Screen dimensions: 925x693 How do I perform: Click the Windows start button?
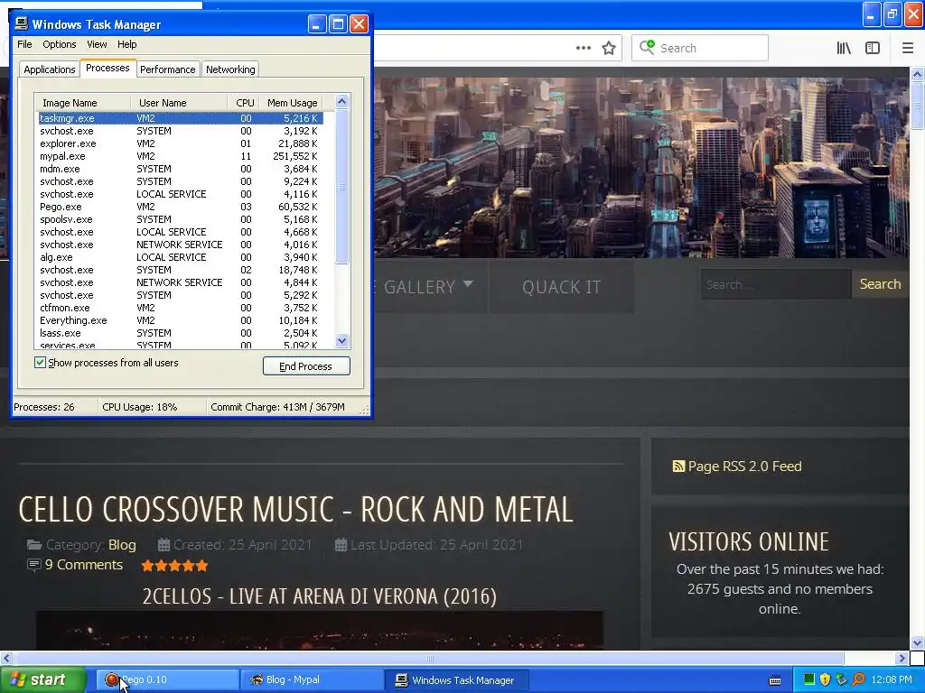coord(43,680)
